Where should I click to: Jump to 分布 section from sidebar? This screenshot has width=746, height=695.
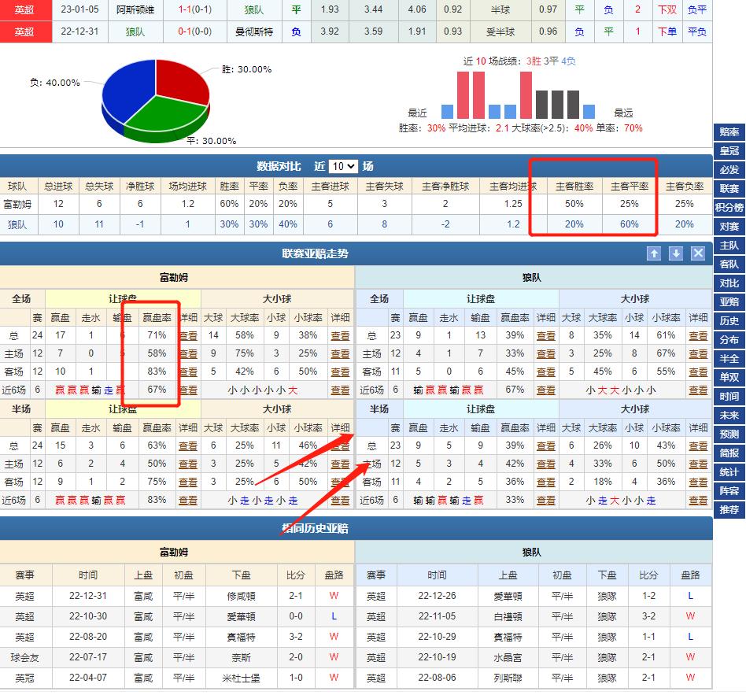click(x=729, y=340)
